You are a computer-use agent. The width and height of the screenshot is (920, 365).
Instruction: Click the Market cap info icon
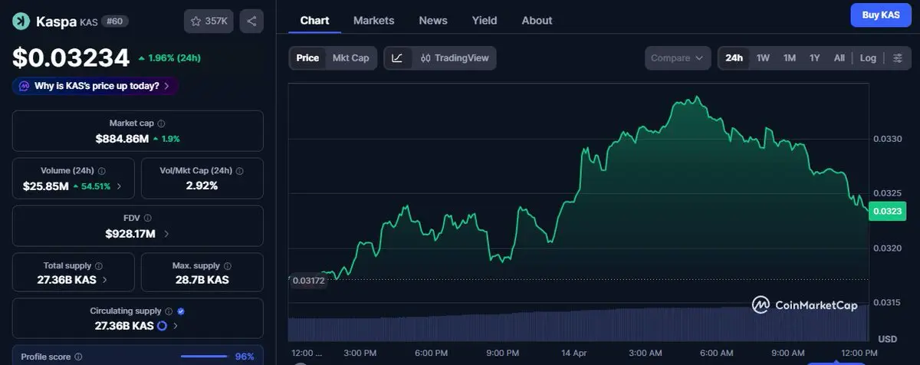(x=161, y=123)
